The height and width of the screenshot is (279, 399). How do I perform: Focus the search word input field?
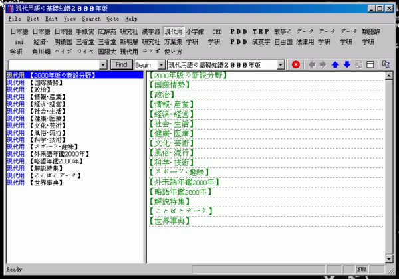pos(54,65)
